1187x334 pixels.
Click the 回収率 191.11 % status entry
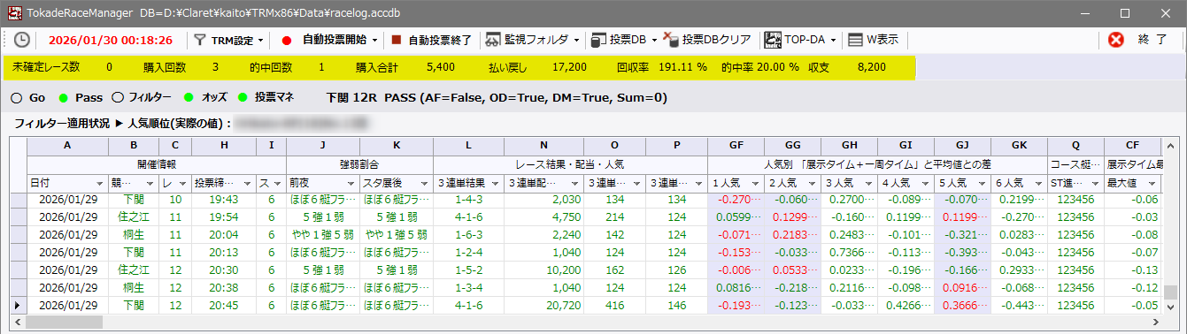(x=661, y=66)
